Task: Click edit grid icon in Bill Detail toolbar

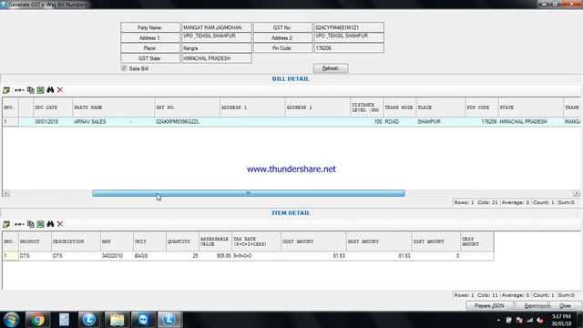Action: pos(6,90)
